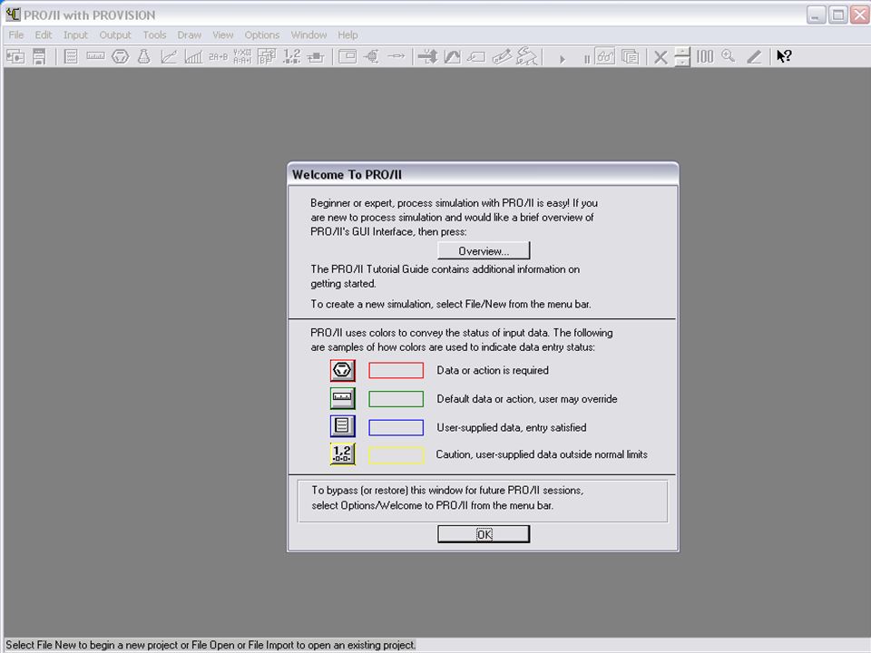Image resolution: width=871 pixels, height=653 pixels.
Task: Click the red required-data sample box
Action: pyautogui.click(x=396, y=370)
